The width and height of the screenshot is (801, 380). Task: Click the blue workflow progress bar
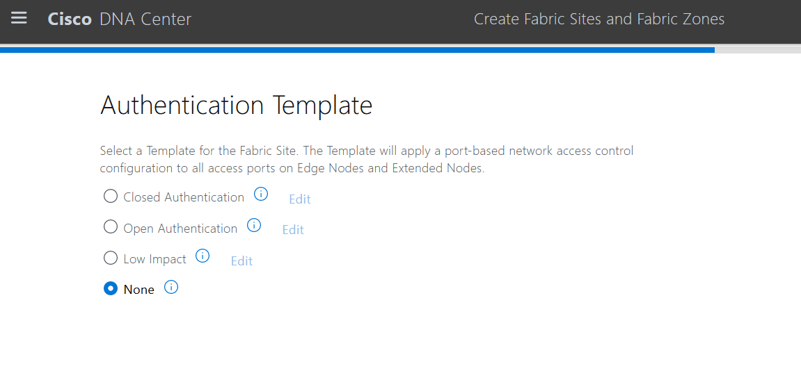[357, 50]
